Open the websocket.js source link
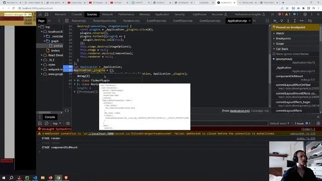The height and width of the screenshot is (181, 322). 302,134
